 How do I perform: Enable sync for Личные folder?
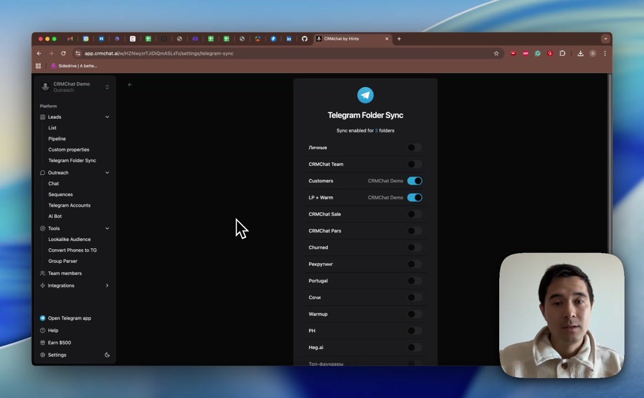(415, 148)
